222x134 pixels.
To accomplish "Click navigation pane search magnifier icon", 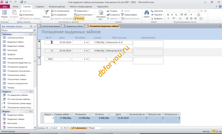I will (35, 30).
